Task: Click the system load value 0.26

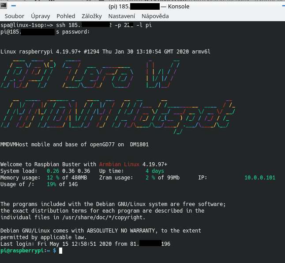Action: [53, 171]
